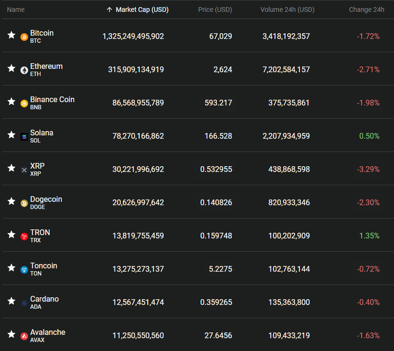This screenshot has height=351, width=394.
Task: Select Bitcoin market cap 1,325,249,495,902
Action: pos(133,37)
